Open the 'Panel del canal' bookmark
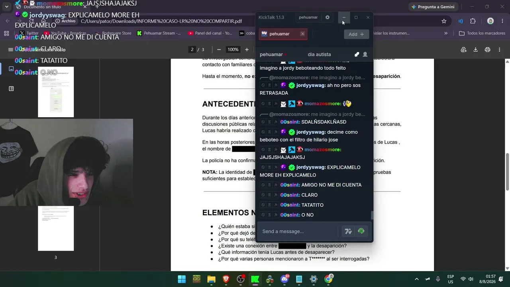The height and width of the screenshot is (287, 510). tap(210, 33)
